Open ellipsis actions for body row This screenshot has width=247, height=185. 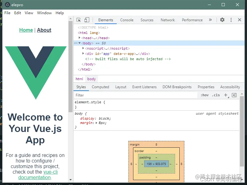tap(76, 43)
